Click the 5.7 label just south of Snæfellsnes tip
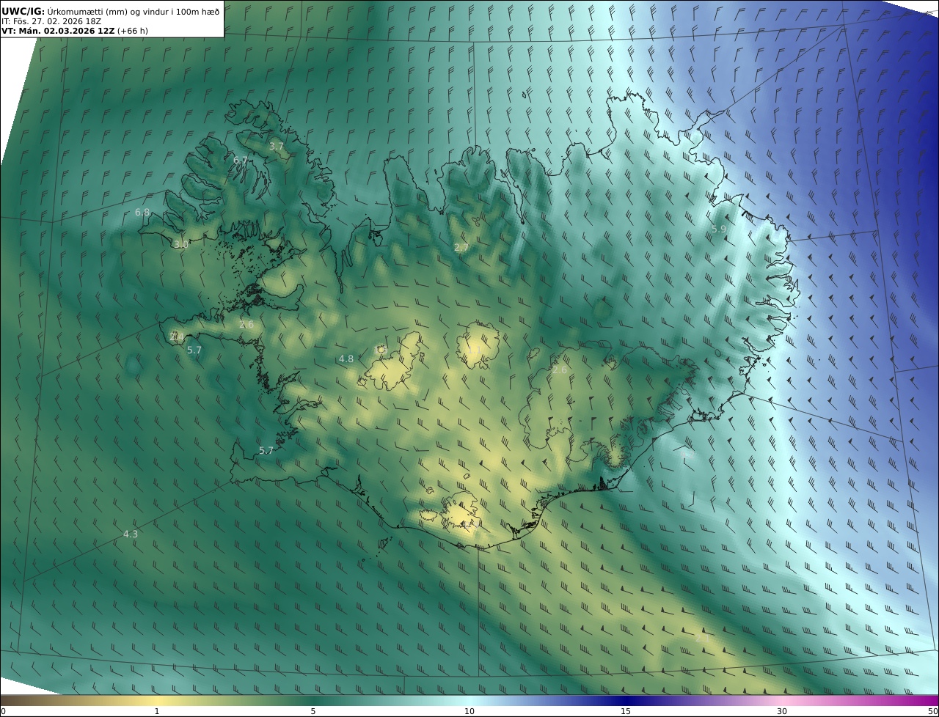This screenshot has height=717, width=939. pyautogui.click(x=194, y=350)
